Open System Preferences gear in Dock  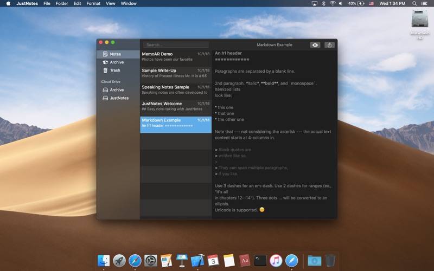coord(151,261)
